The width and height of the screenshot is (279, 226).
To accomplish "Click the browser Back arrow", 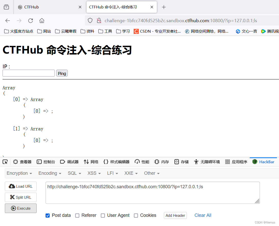I will pyautogui.click(x=8, y=21).
